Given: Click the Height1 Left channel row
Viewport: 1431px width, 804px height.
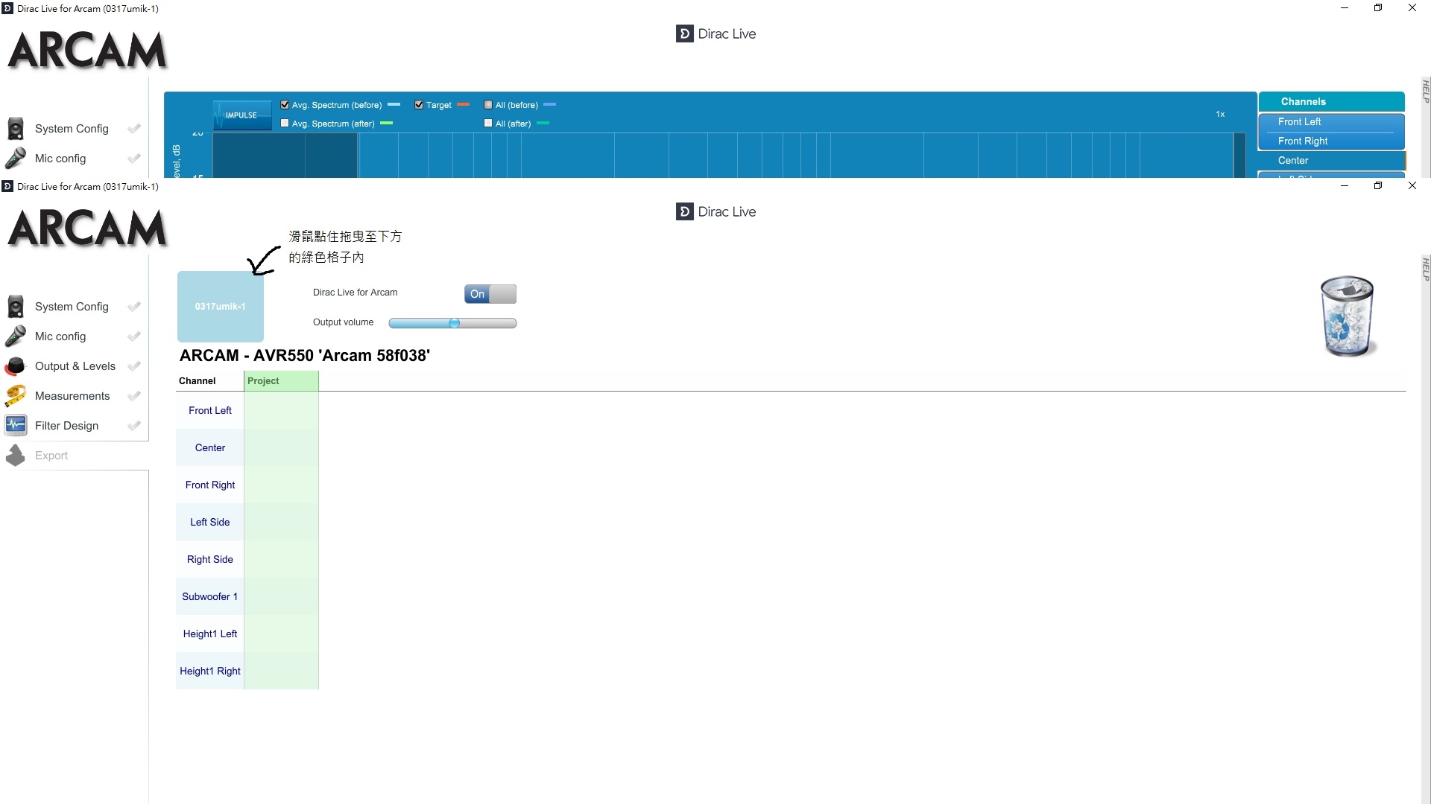Looking at the screenshot, I should tap(210, 634).
